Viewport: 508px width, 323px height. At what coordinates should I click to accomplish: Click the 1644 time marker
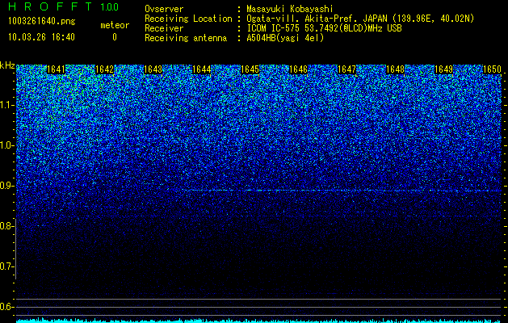tap(202, 69)
